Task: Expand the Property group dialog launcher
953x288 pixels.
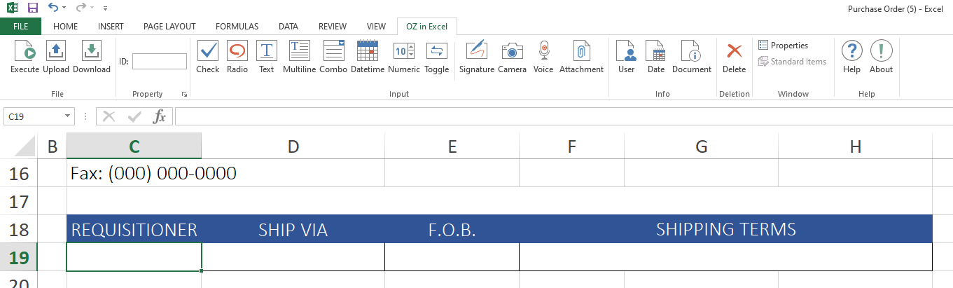Action: click(x=185, y=94)
